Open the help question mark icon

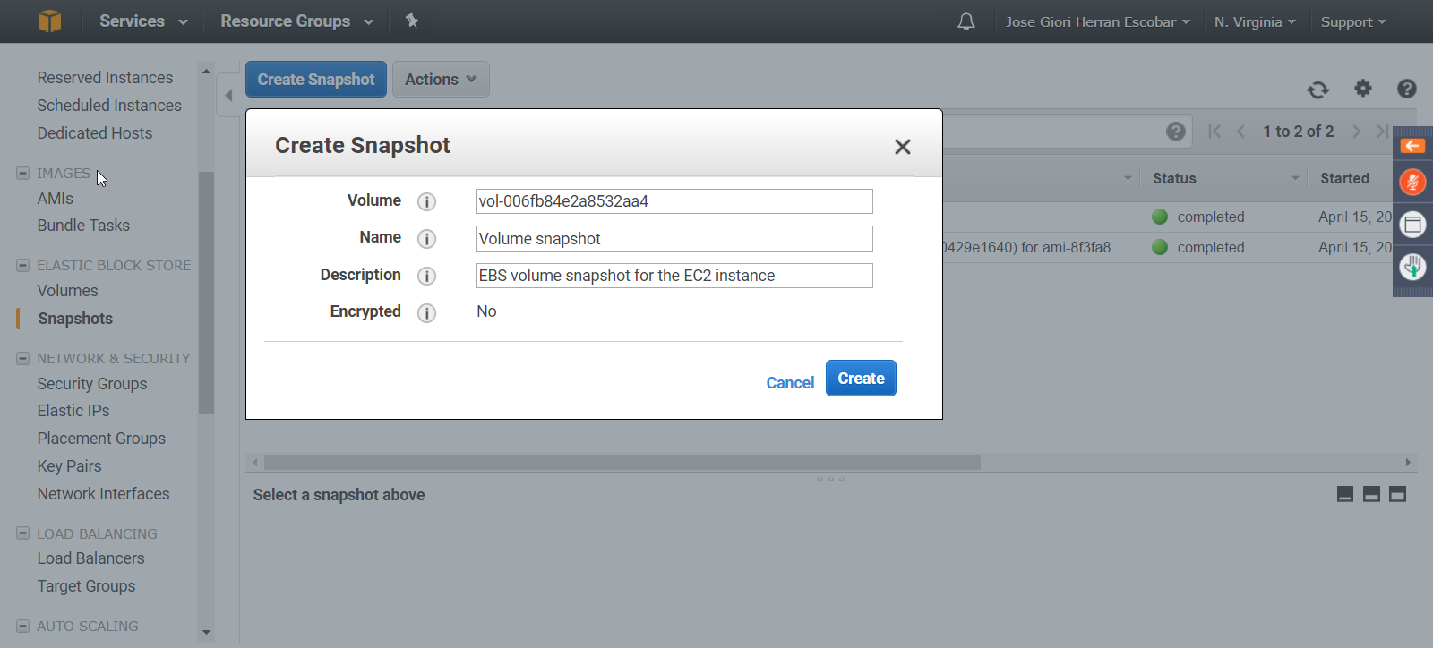(1406, 88)
